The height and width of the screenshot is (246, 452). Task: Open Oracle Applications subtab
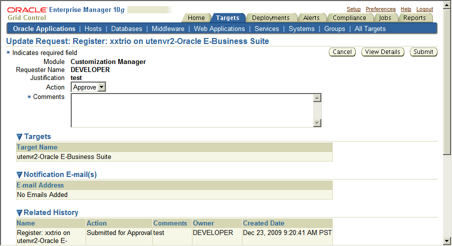click(44, 29)
